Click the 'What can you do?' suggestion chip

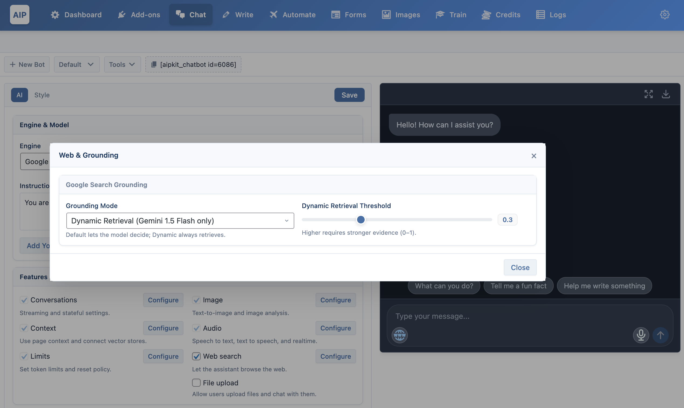pyautogui.click(x=444, y=286)
